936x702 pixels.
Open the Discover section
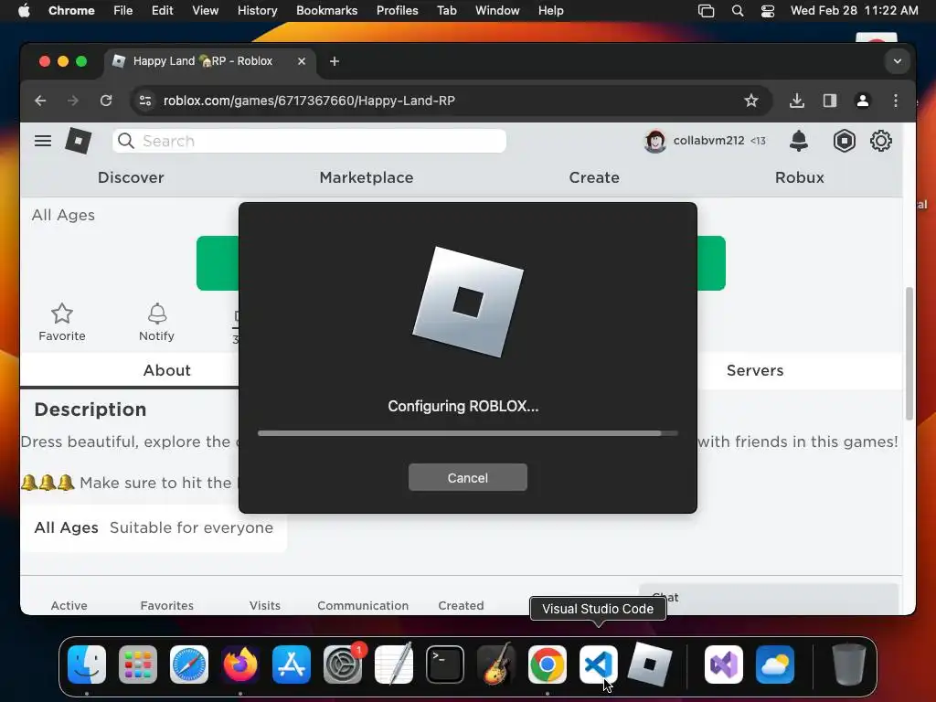click(x=131, y=177)
